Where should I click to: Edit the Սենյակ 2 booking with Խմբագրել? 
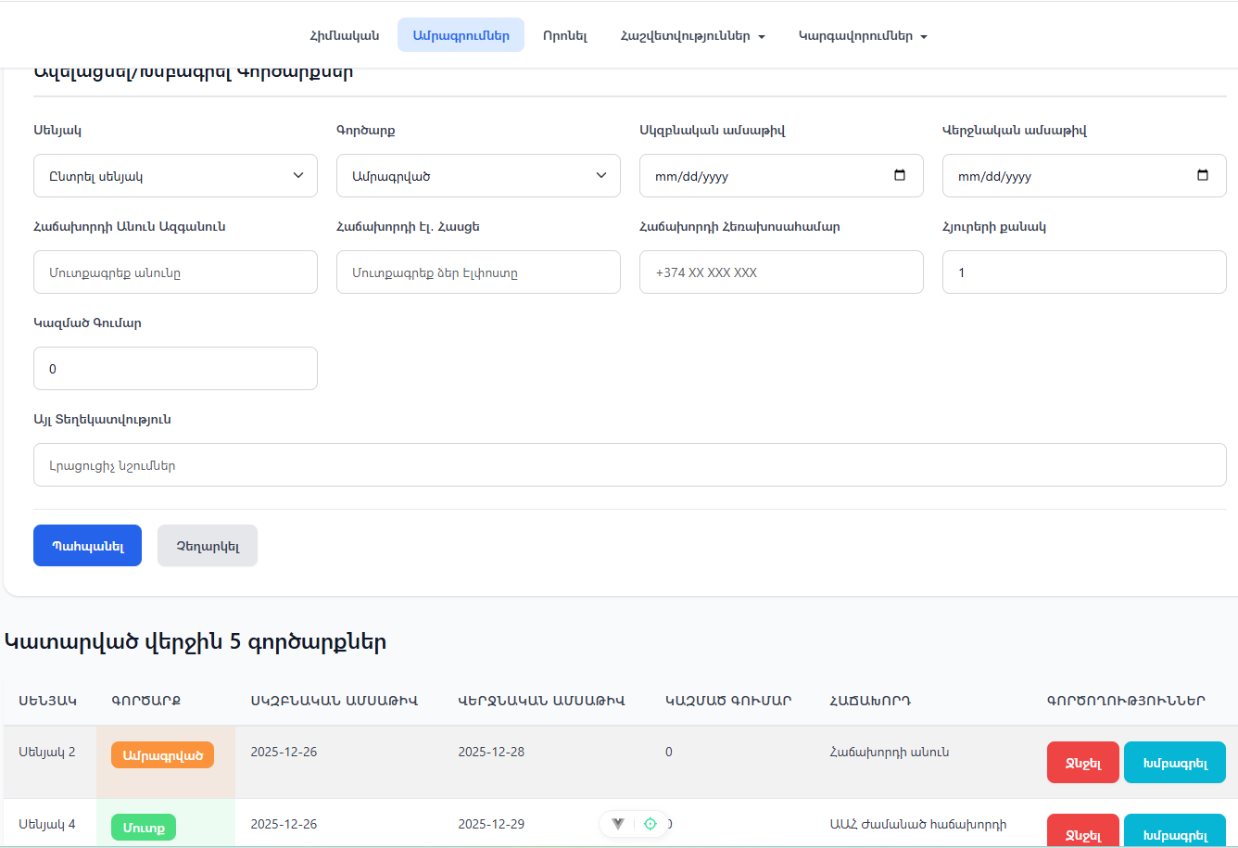pyautogui.click(x=1174, y=763)
